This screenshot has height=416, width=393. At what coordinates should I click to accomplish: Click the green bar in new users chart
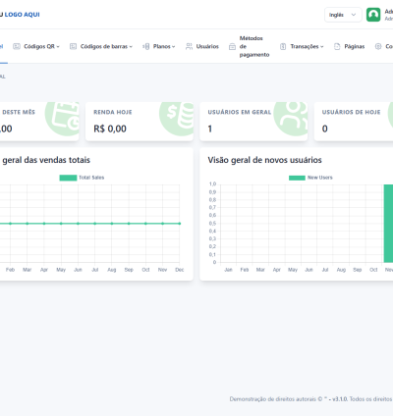(x=388, y=224)
